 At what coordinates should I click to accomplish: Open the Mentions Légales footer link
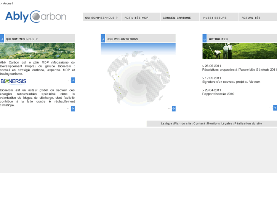click(x=219, y=123)
